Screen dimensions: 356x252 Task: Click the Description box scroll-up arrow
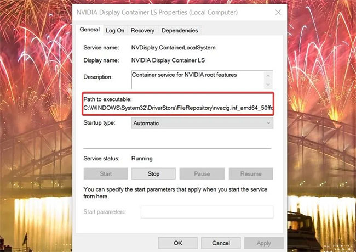tap(268, 76)
